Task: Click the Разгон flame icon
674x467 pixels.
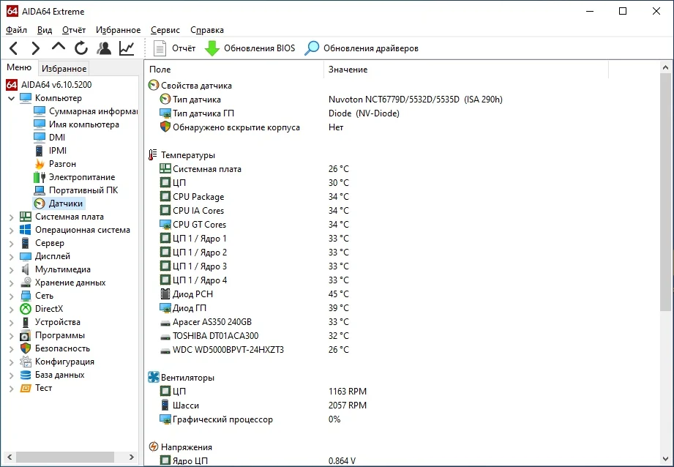Action: [x=40, y=164]
